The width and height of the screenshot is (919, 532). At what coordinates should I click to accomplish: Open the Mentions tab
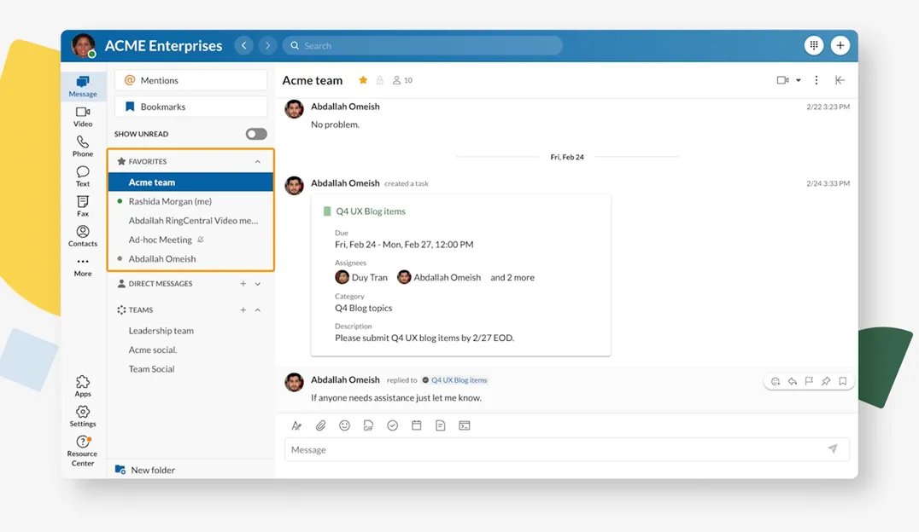click(x=190, y=80)
